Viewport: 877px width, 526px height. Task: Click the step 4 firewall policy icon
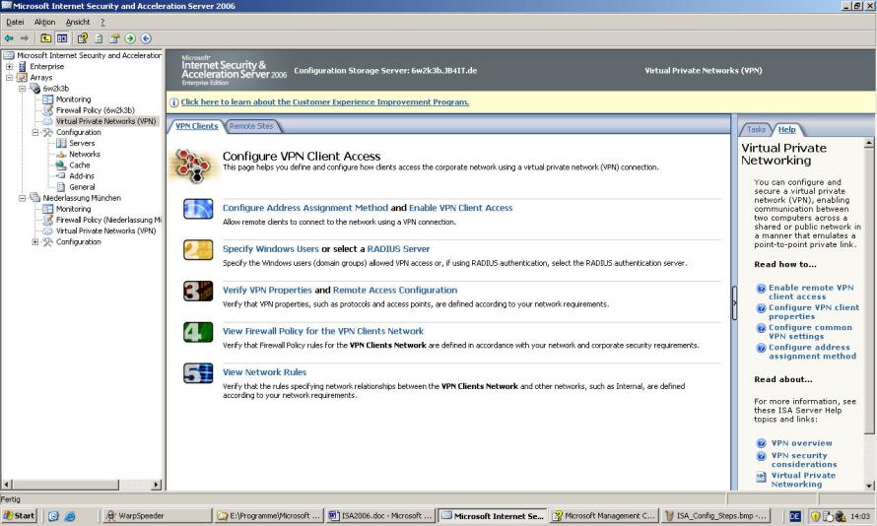coord(198,332)
